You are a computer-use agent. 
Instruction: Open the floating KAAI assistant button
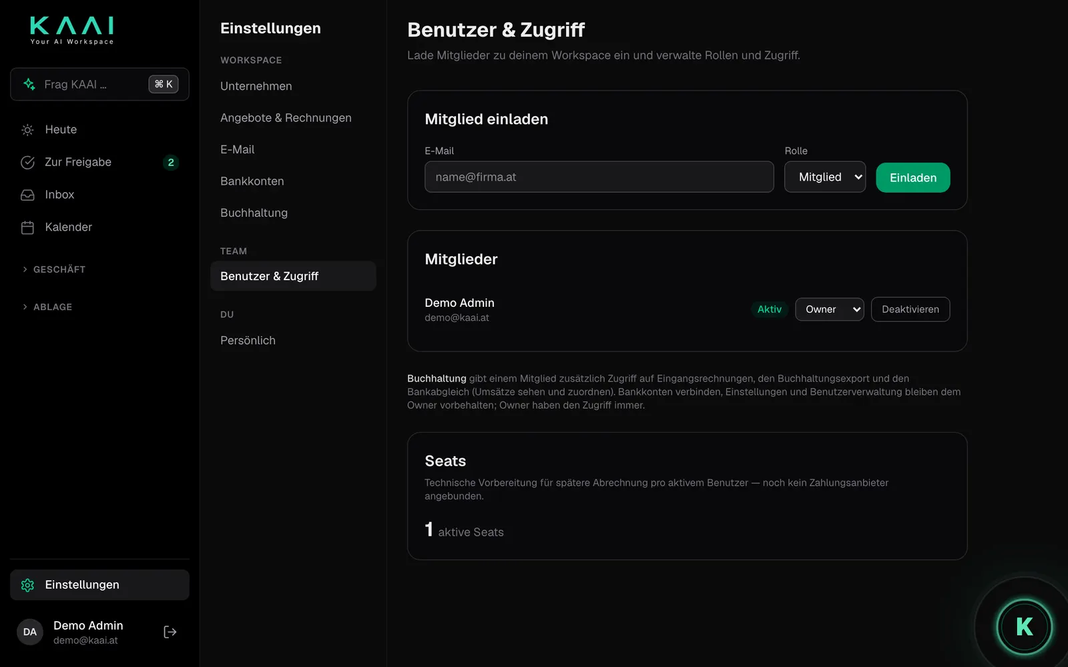[1024, 626]
